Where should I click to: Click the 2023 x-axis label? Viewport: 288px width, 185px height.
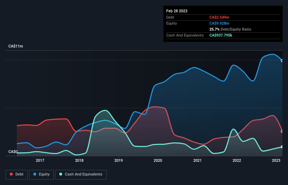[x=276, y=160]
